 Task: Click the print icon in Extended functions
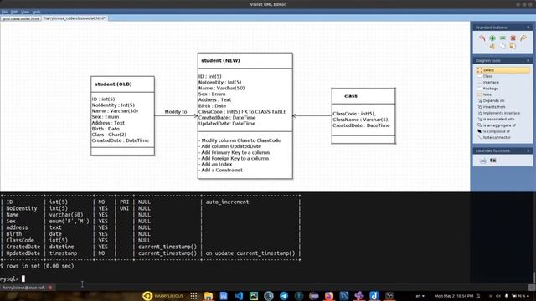[x=482, y=161]
